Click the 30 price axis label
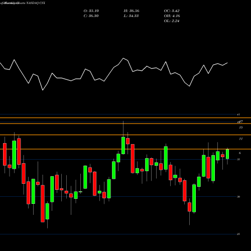 pyautogui.click(x=238, y=197)
